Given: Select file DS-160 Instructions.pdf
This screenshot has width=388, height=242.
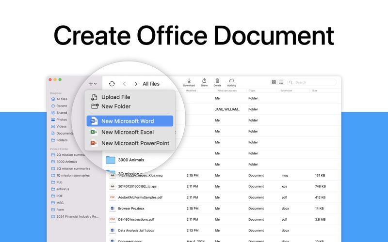Looking at the screenshot, I should pos(136,220).
